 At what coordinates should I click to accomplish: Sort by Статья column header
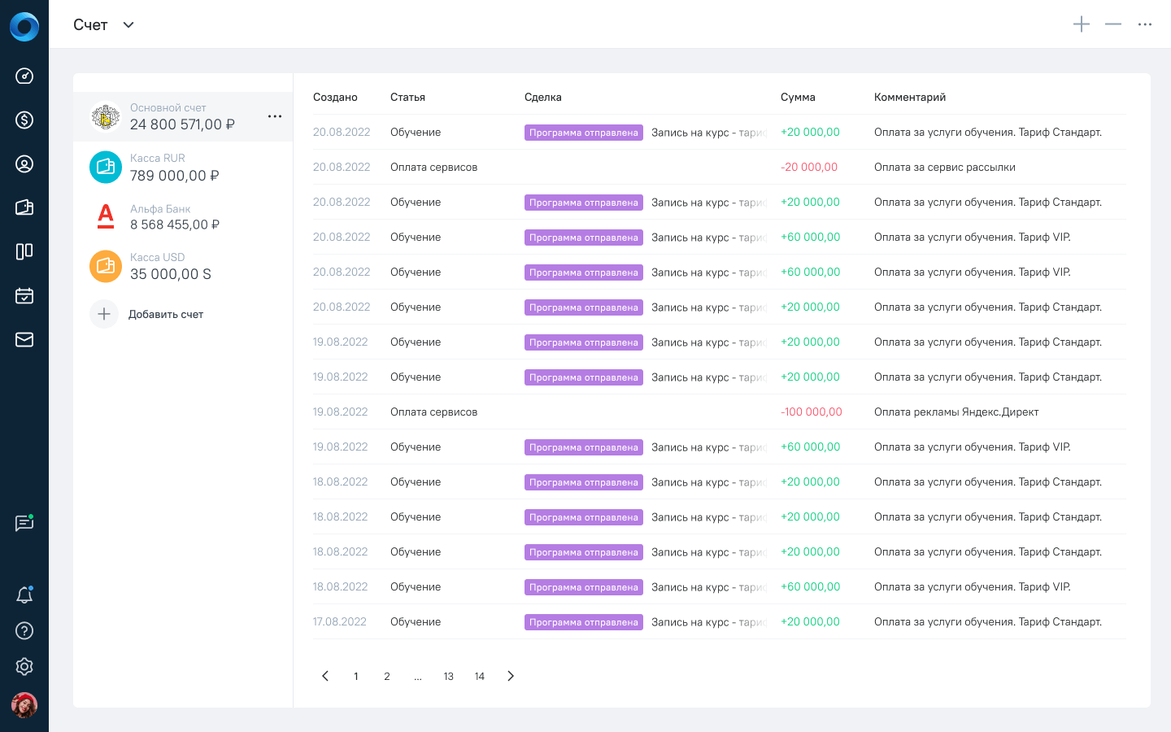tap(407, 97)
